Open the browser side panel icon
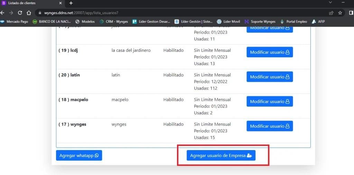The width and height of the screenshot is (354, 175). (351, 13)
